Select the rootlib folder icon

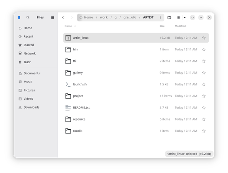[x=68, y=131]
